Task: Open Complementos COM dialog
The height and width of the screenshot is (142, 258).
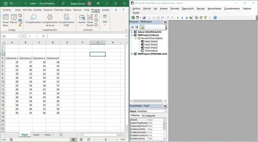Action: [x=66, y=20]
